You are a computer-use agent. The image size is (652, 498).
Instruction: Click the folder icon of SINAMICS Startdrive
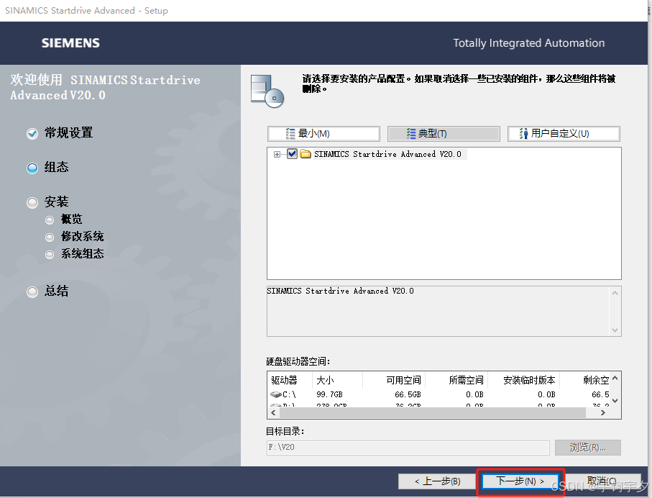(306, 154)
